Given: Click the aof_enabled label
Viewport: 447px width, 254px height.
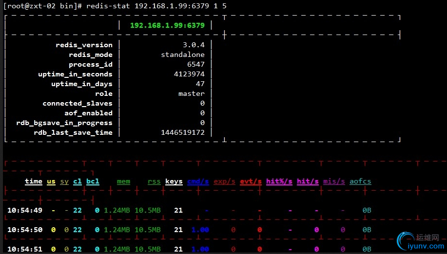Looking at the screenshot, I should (x=88, y=113).
